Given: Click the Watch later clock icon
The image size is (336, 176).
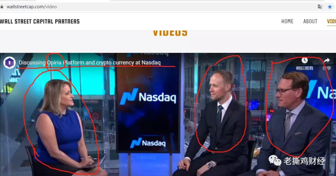Looking at the screenshot, I should point(305,60).
